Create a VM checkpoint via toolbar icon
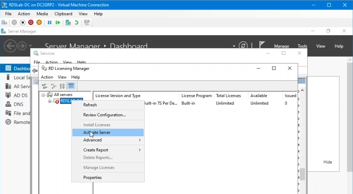Viewport: 353px width, 194px height. (x=68, y=23)
